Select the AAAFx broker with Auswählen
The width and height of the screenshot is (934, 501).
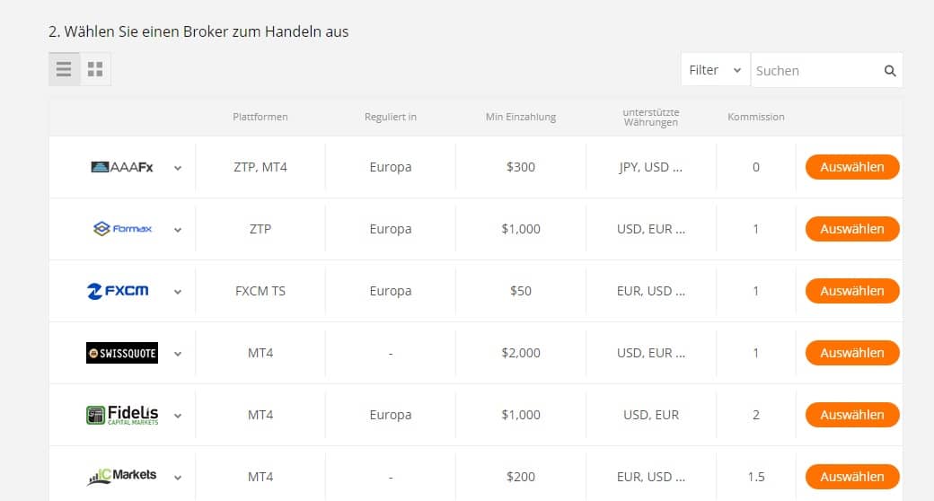point(851,167)
